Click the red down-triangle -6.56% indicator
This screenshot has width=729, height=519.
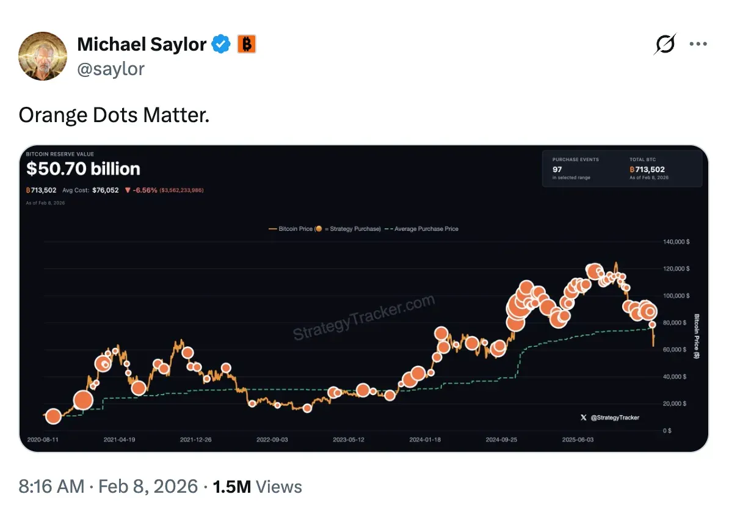coord(128,190)
